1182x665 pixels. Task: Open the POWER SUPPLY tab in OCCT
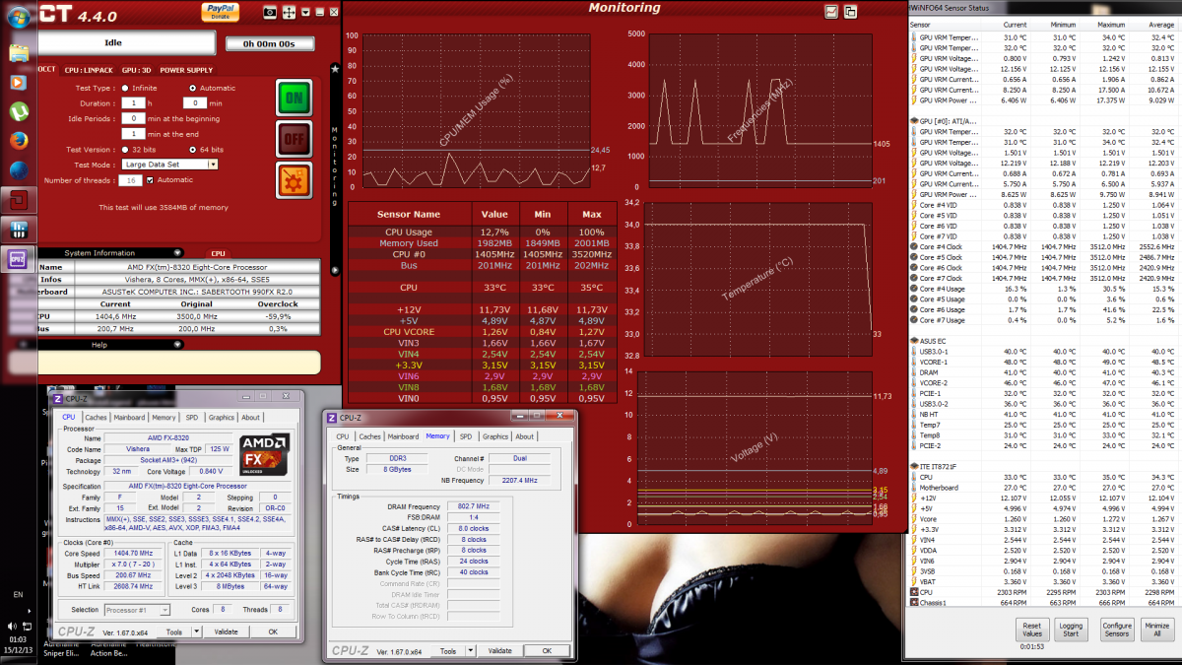click(186, 71)
